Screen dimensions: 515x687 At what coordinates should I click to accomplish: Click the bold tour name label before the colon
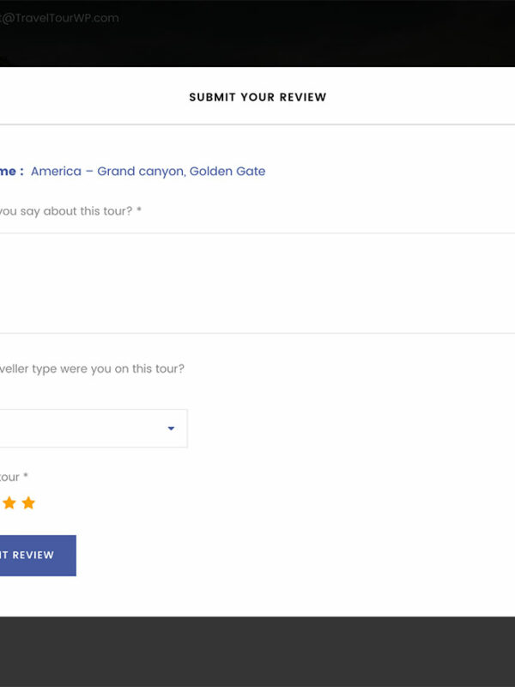(9, 171)
